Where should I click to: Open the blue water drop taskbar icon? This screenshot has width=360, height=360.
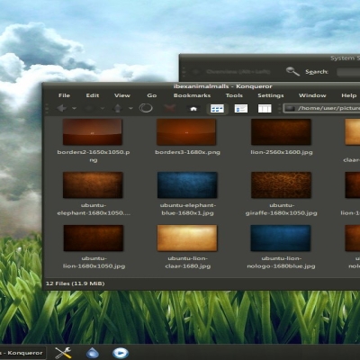pyautogui.click(x=93, y=353)
